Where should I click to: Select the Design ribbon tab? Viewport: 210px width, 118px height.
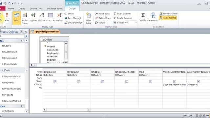pyautogui.click(x=72, y=9)
